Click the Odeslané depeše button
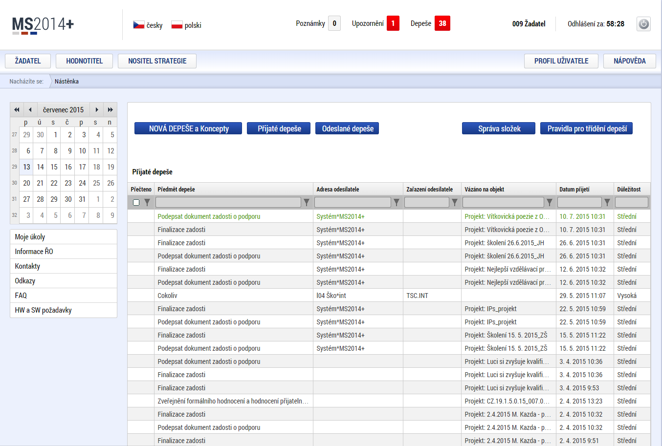The width and height of the screenshot is (662, 446). pyautogui.click(x=347, y=128)
